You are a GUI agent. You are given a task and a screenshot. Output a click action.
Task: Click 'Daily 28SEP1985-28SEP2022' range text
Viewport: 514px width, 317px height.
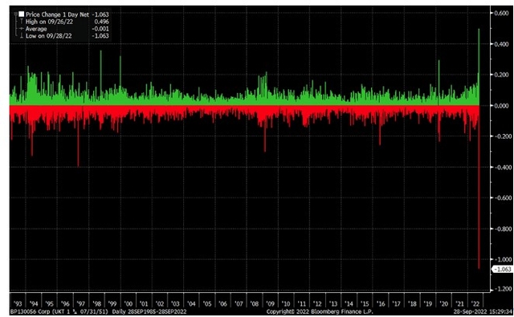coord(149,311)
